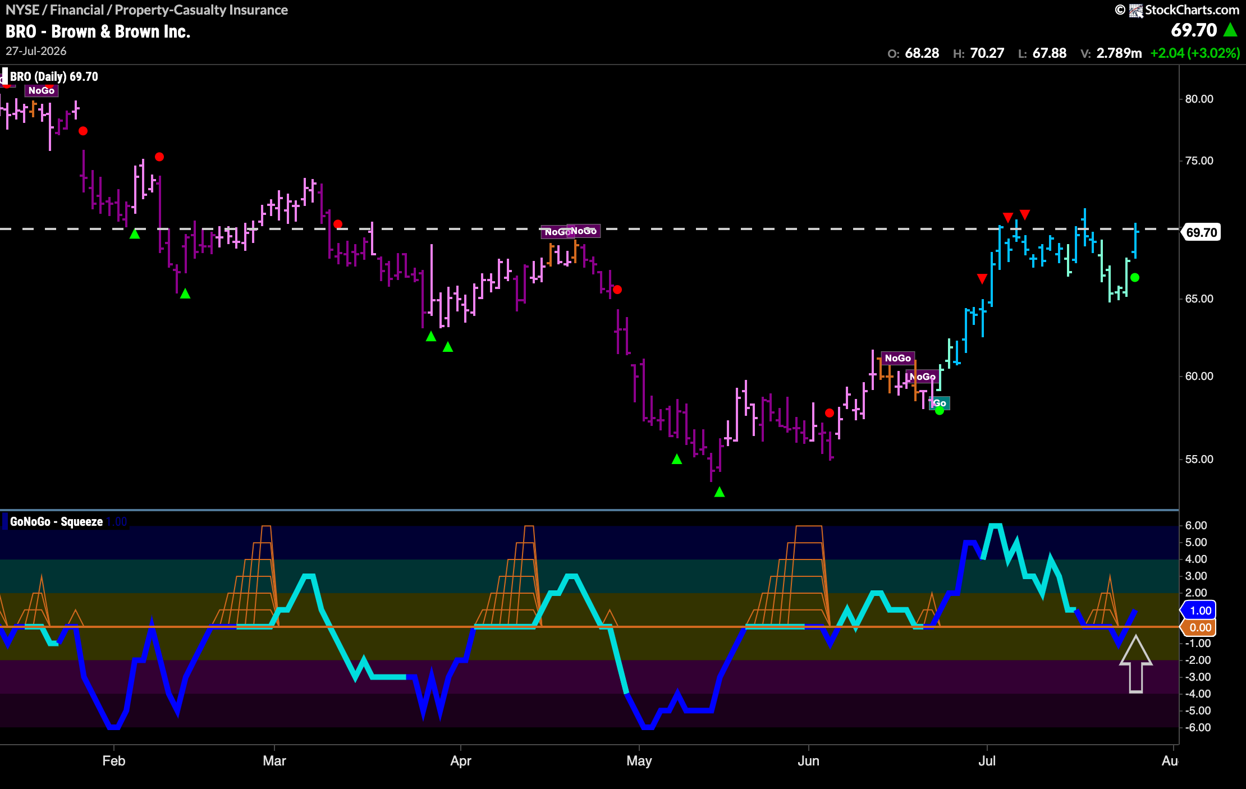Screen dimensions: 1246x789
Task: Click the StockCharts.com logo icon
Action: pyautogui.click(x=1136, y=11)
